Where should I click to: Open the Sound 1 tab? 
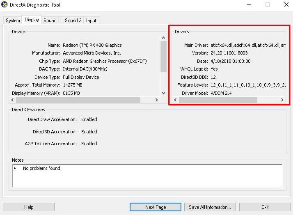pos(52,21)
